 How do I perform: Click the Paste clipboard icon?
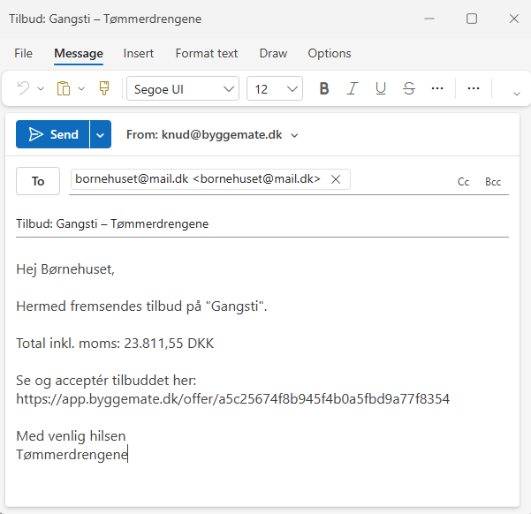(x=64, y=88)
